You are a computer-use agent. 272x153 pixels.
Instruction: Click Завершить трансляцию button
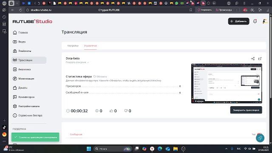pyautogui.click(x=246, y=110)
